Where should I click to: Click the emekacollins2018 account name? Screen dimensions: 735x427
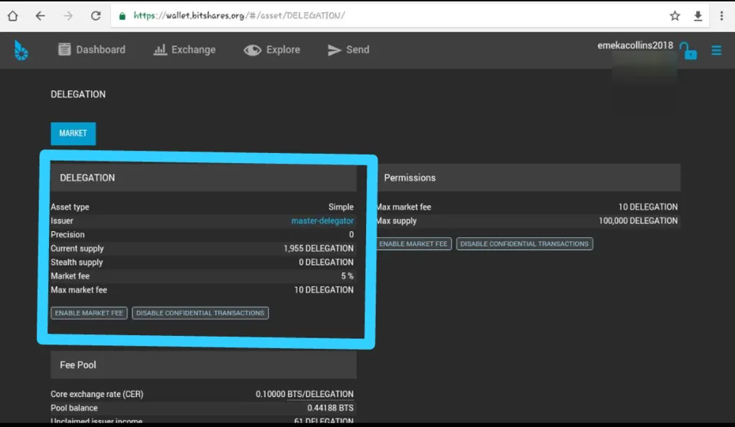pos(635,45)
